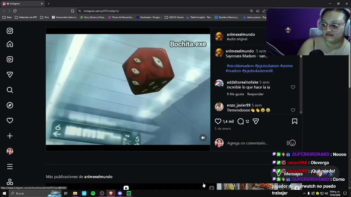Open Explore compass icon
351x197 pixels.
(10, 105)
